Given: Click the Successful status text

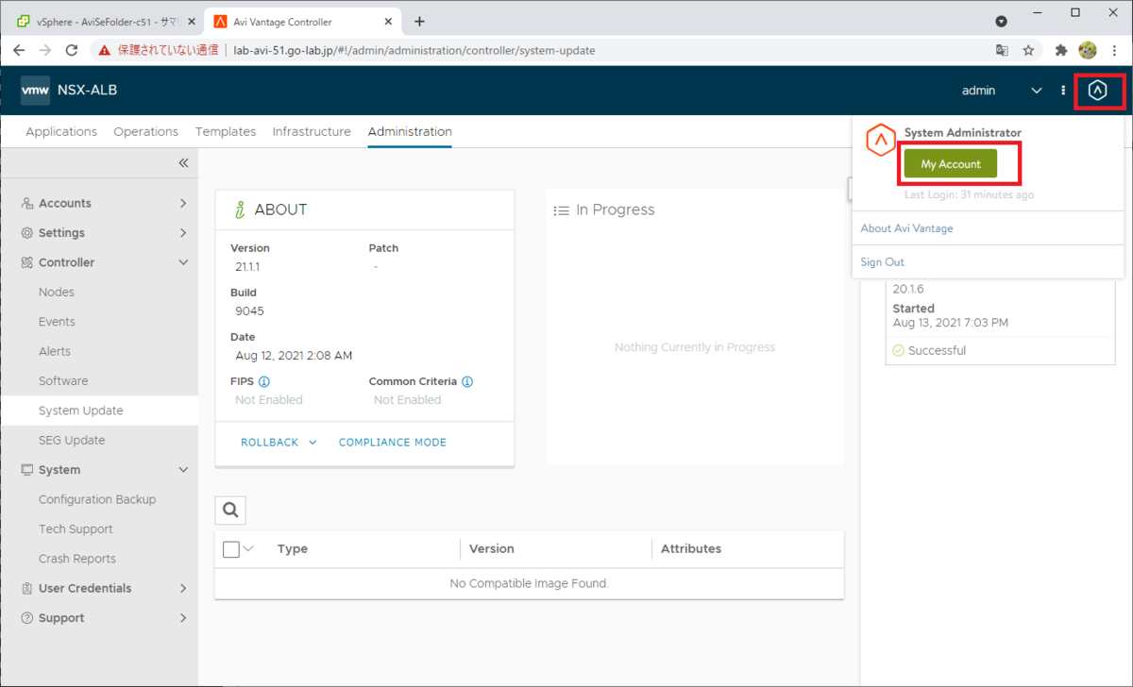Looking at the screenshot, I should (x=937, y=351).
